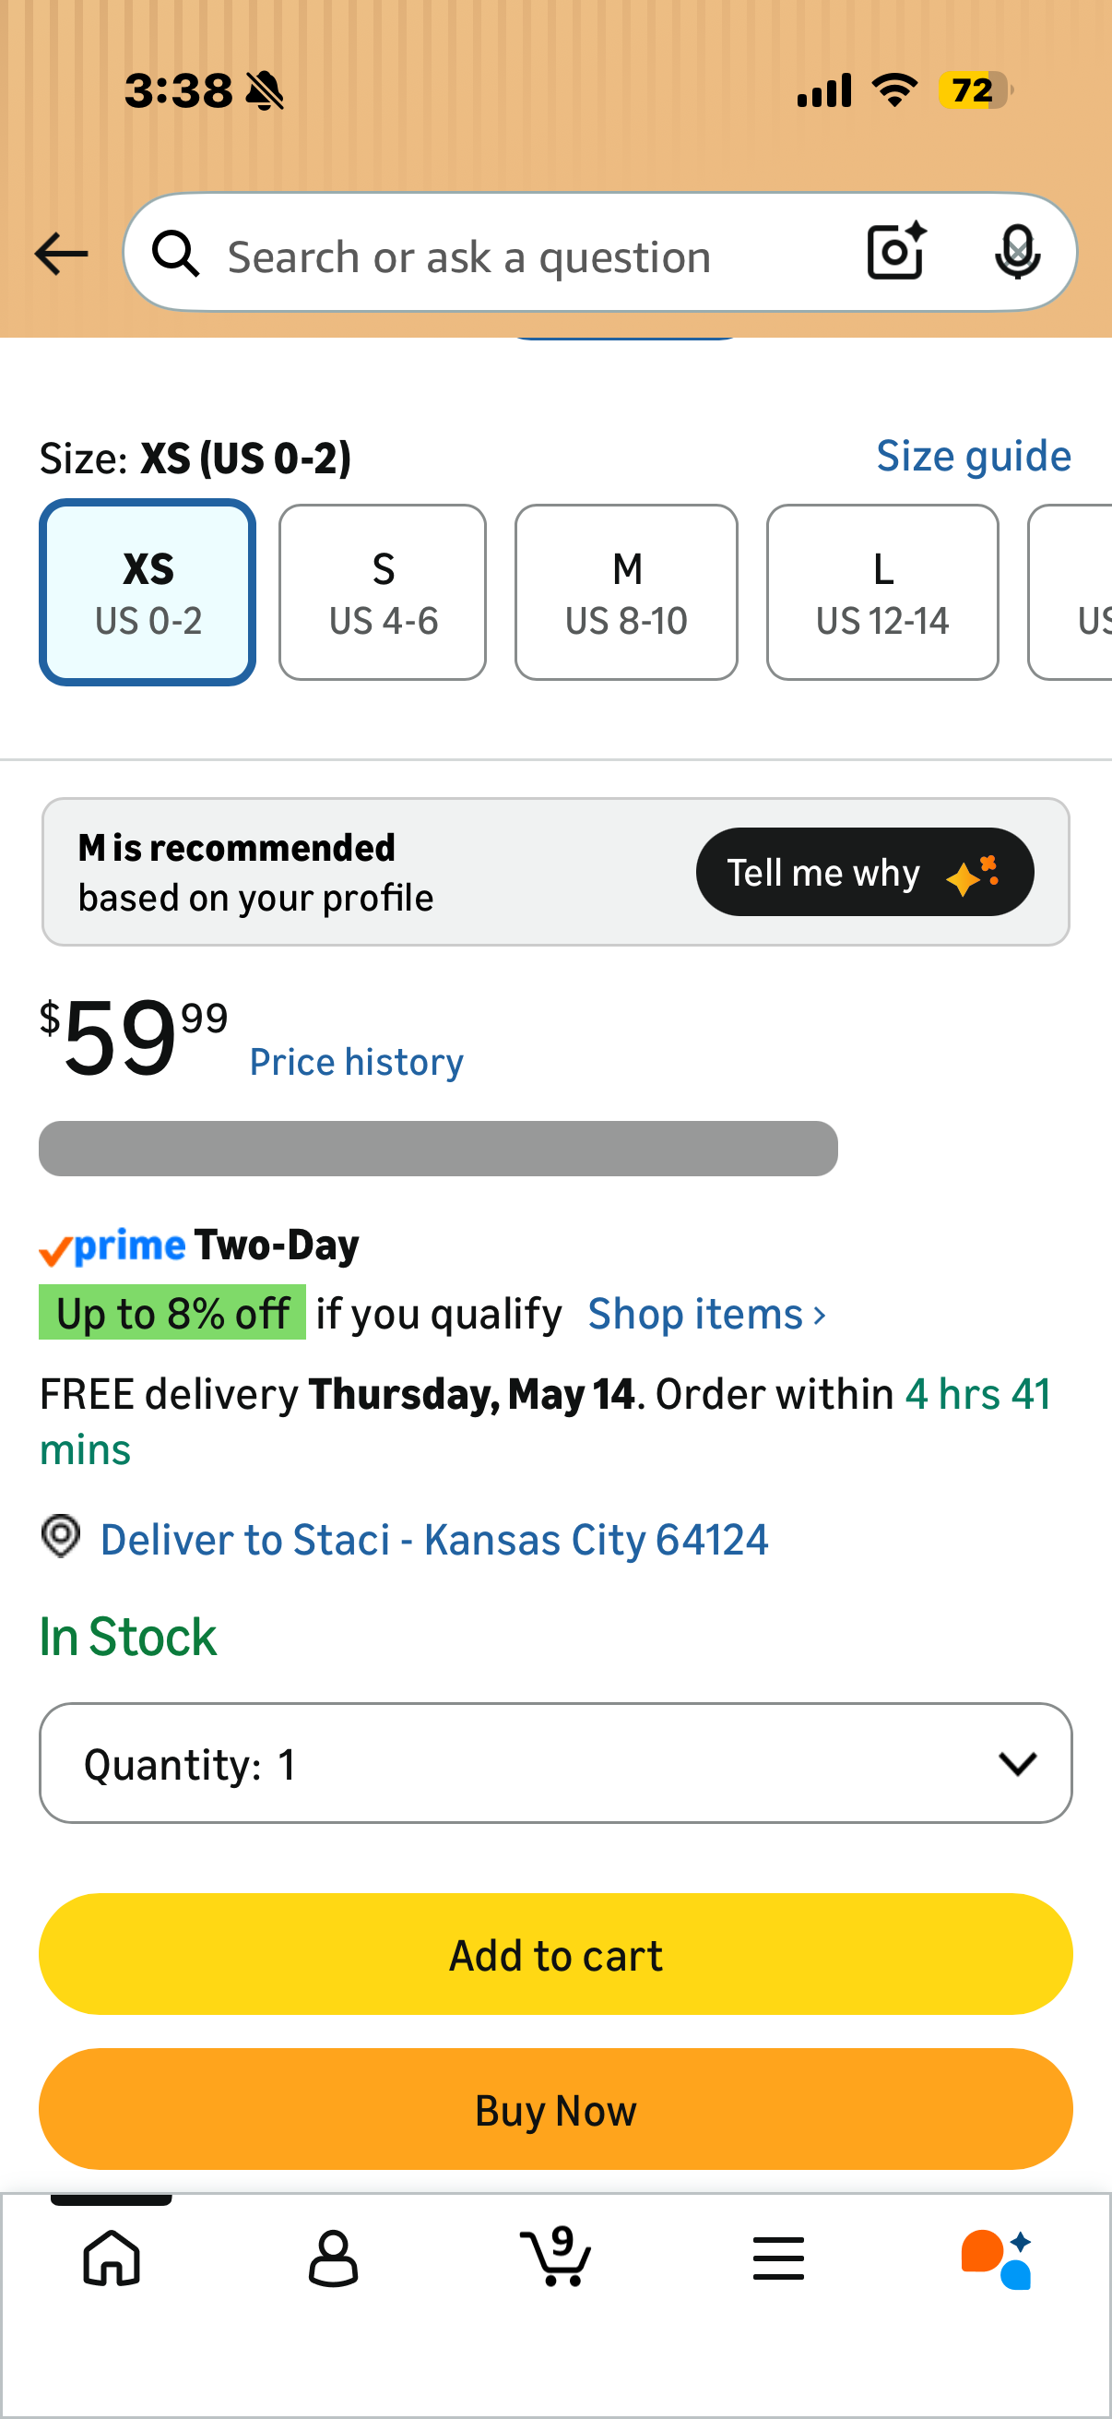The image size is (1112, 2419).
Task: Open the hamburger menu icon
Action: pos(778,2258)
